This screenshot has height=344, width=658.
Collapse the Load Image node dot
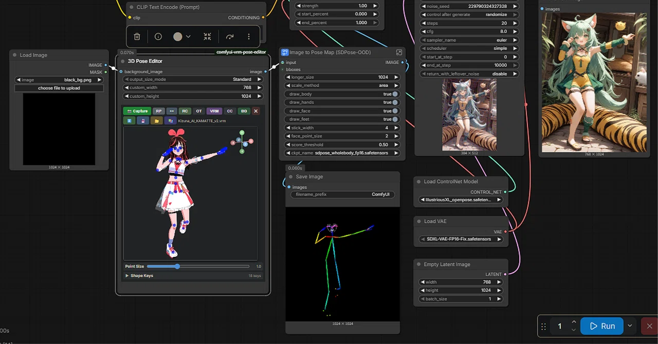pyautogui.click(x=15, y=55)
